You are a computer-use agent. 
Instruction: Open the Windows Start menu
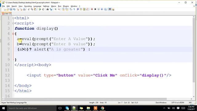coord(3,108)
